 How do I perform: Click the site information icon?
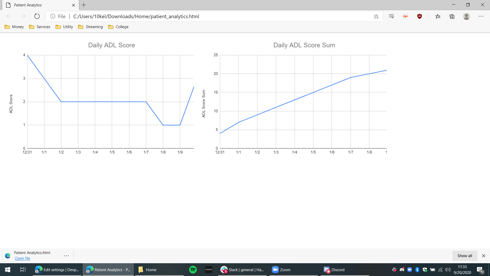pos(53,16)
